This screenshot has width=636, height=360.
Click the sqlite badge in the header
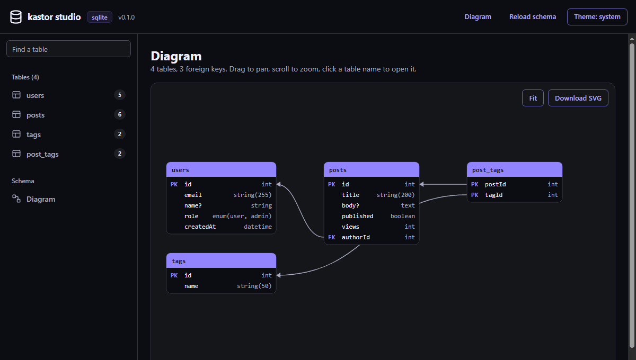click(x=100, y=17)
